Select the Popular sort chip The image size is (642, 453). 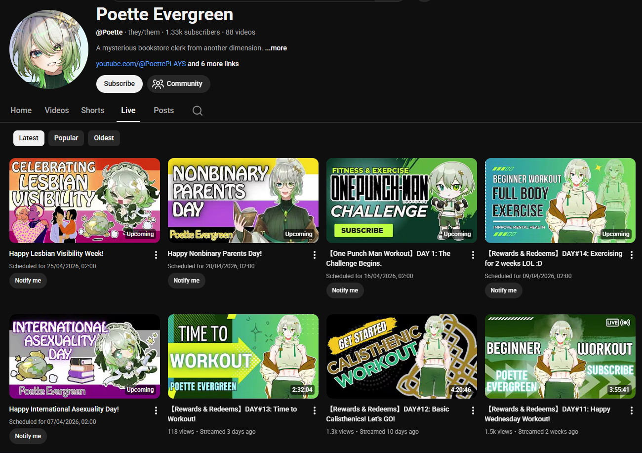pos(66,138)
